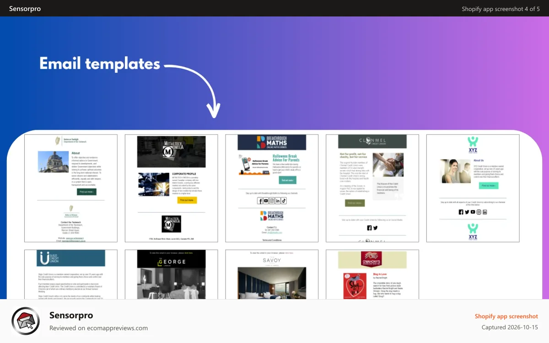Click the Facebook icon in XYZ template
The height and width of the screenshot is (343, 549).
coord(461,212)
